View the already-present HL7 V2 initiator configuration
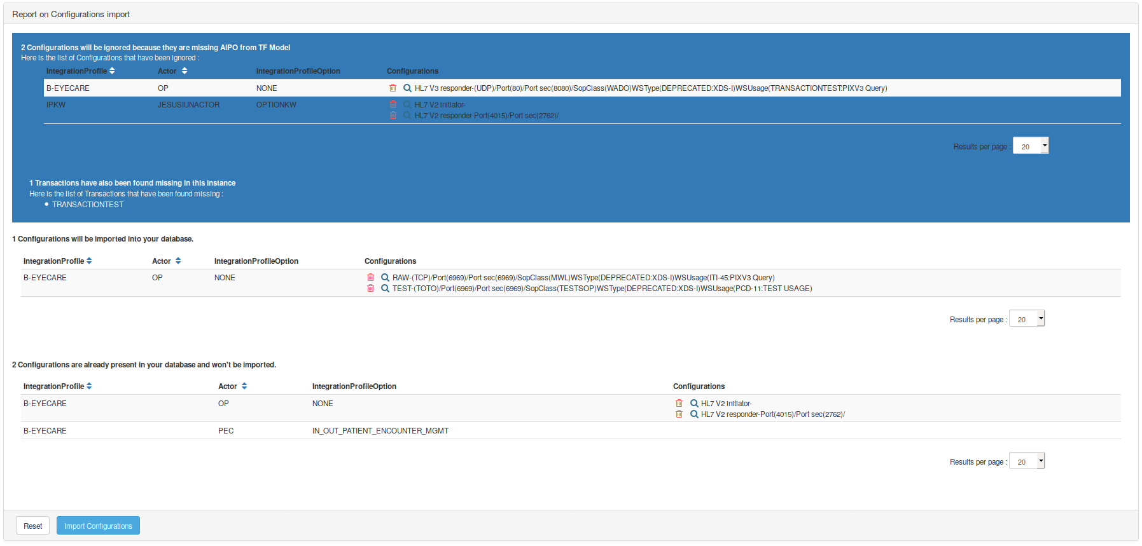Screen dimensions: 1142x546 tap(694, 404)
